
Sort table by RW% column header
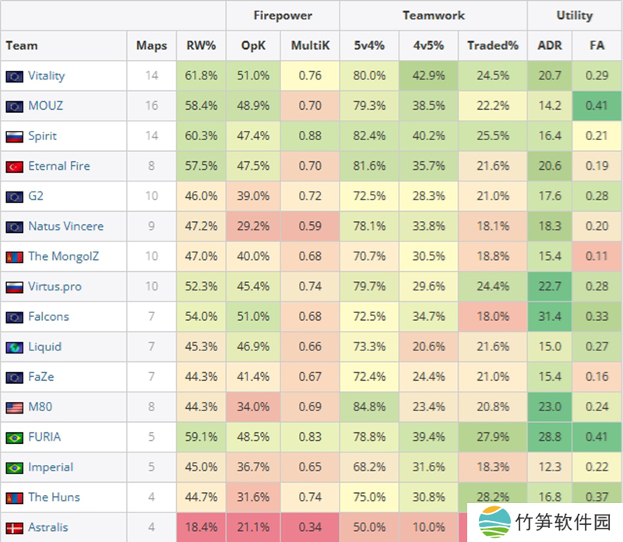(202, 46)
